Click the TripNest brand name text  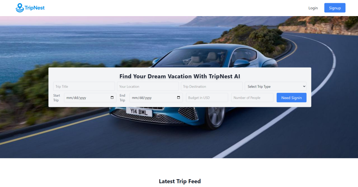click(x=35, y=8)
